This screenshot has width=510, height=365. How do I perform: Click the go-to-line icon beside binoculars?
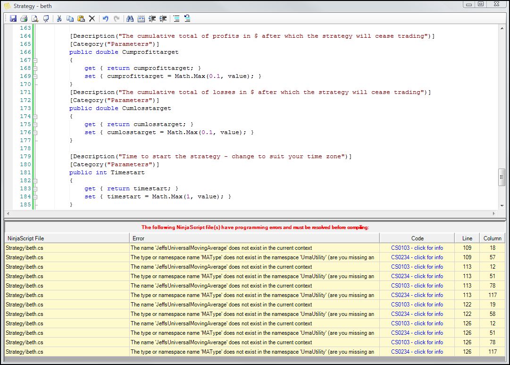point(141,18)
